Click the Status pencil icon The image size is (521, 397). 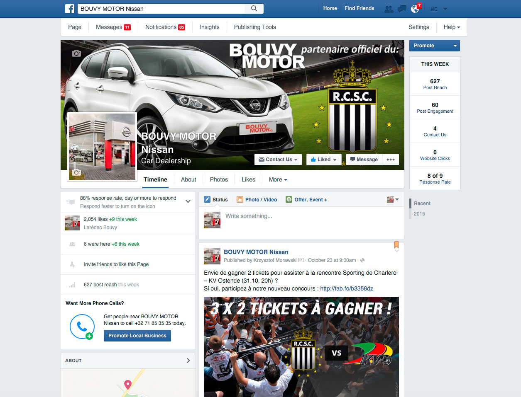pyautogui.click(x=207, y=199)
